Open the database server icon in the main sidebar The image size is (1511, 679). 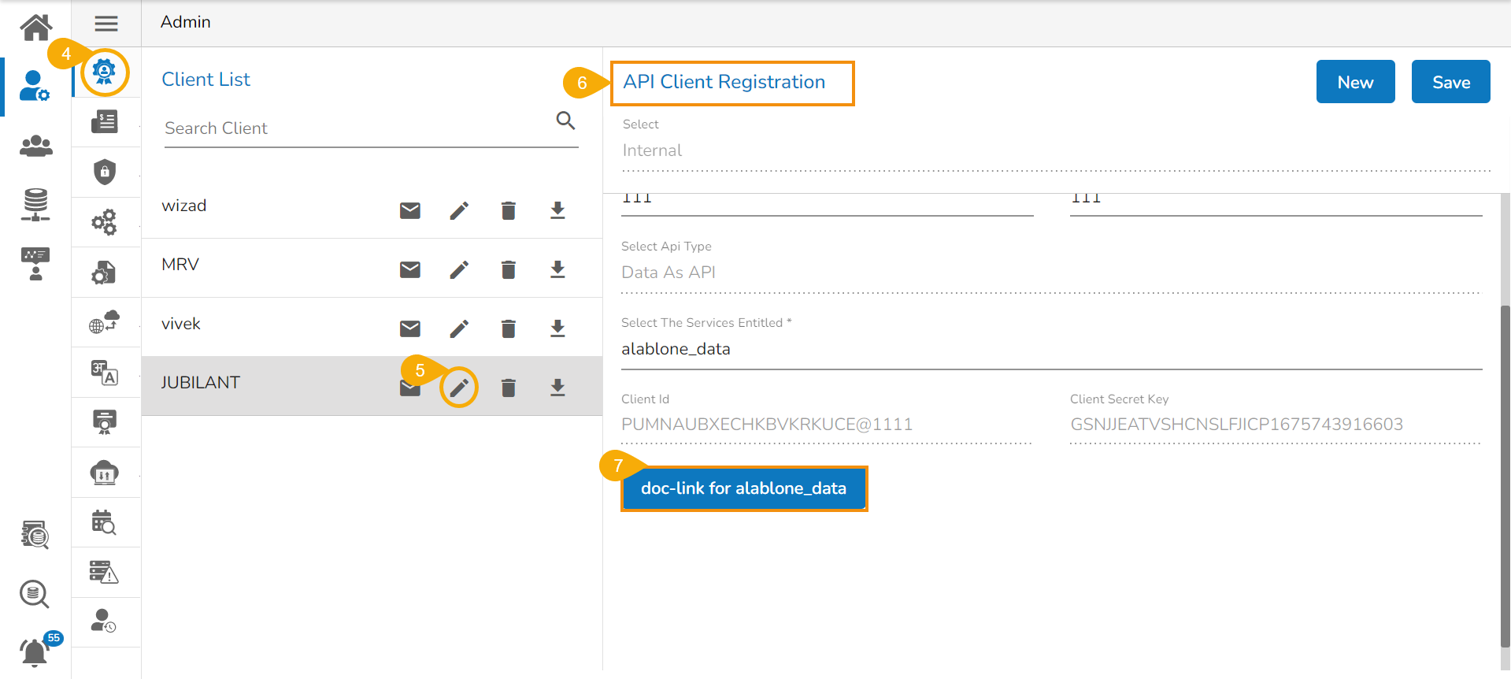pyautogui.click(x=35, y=204)
